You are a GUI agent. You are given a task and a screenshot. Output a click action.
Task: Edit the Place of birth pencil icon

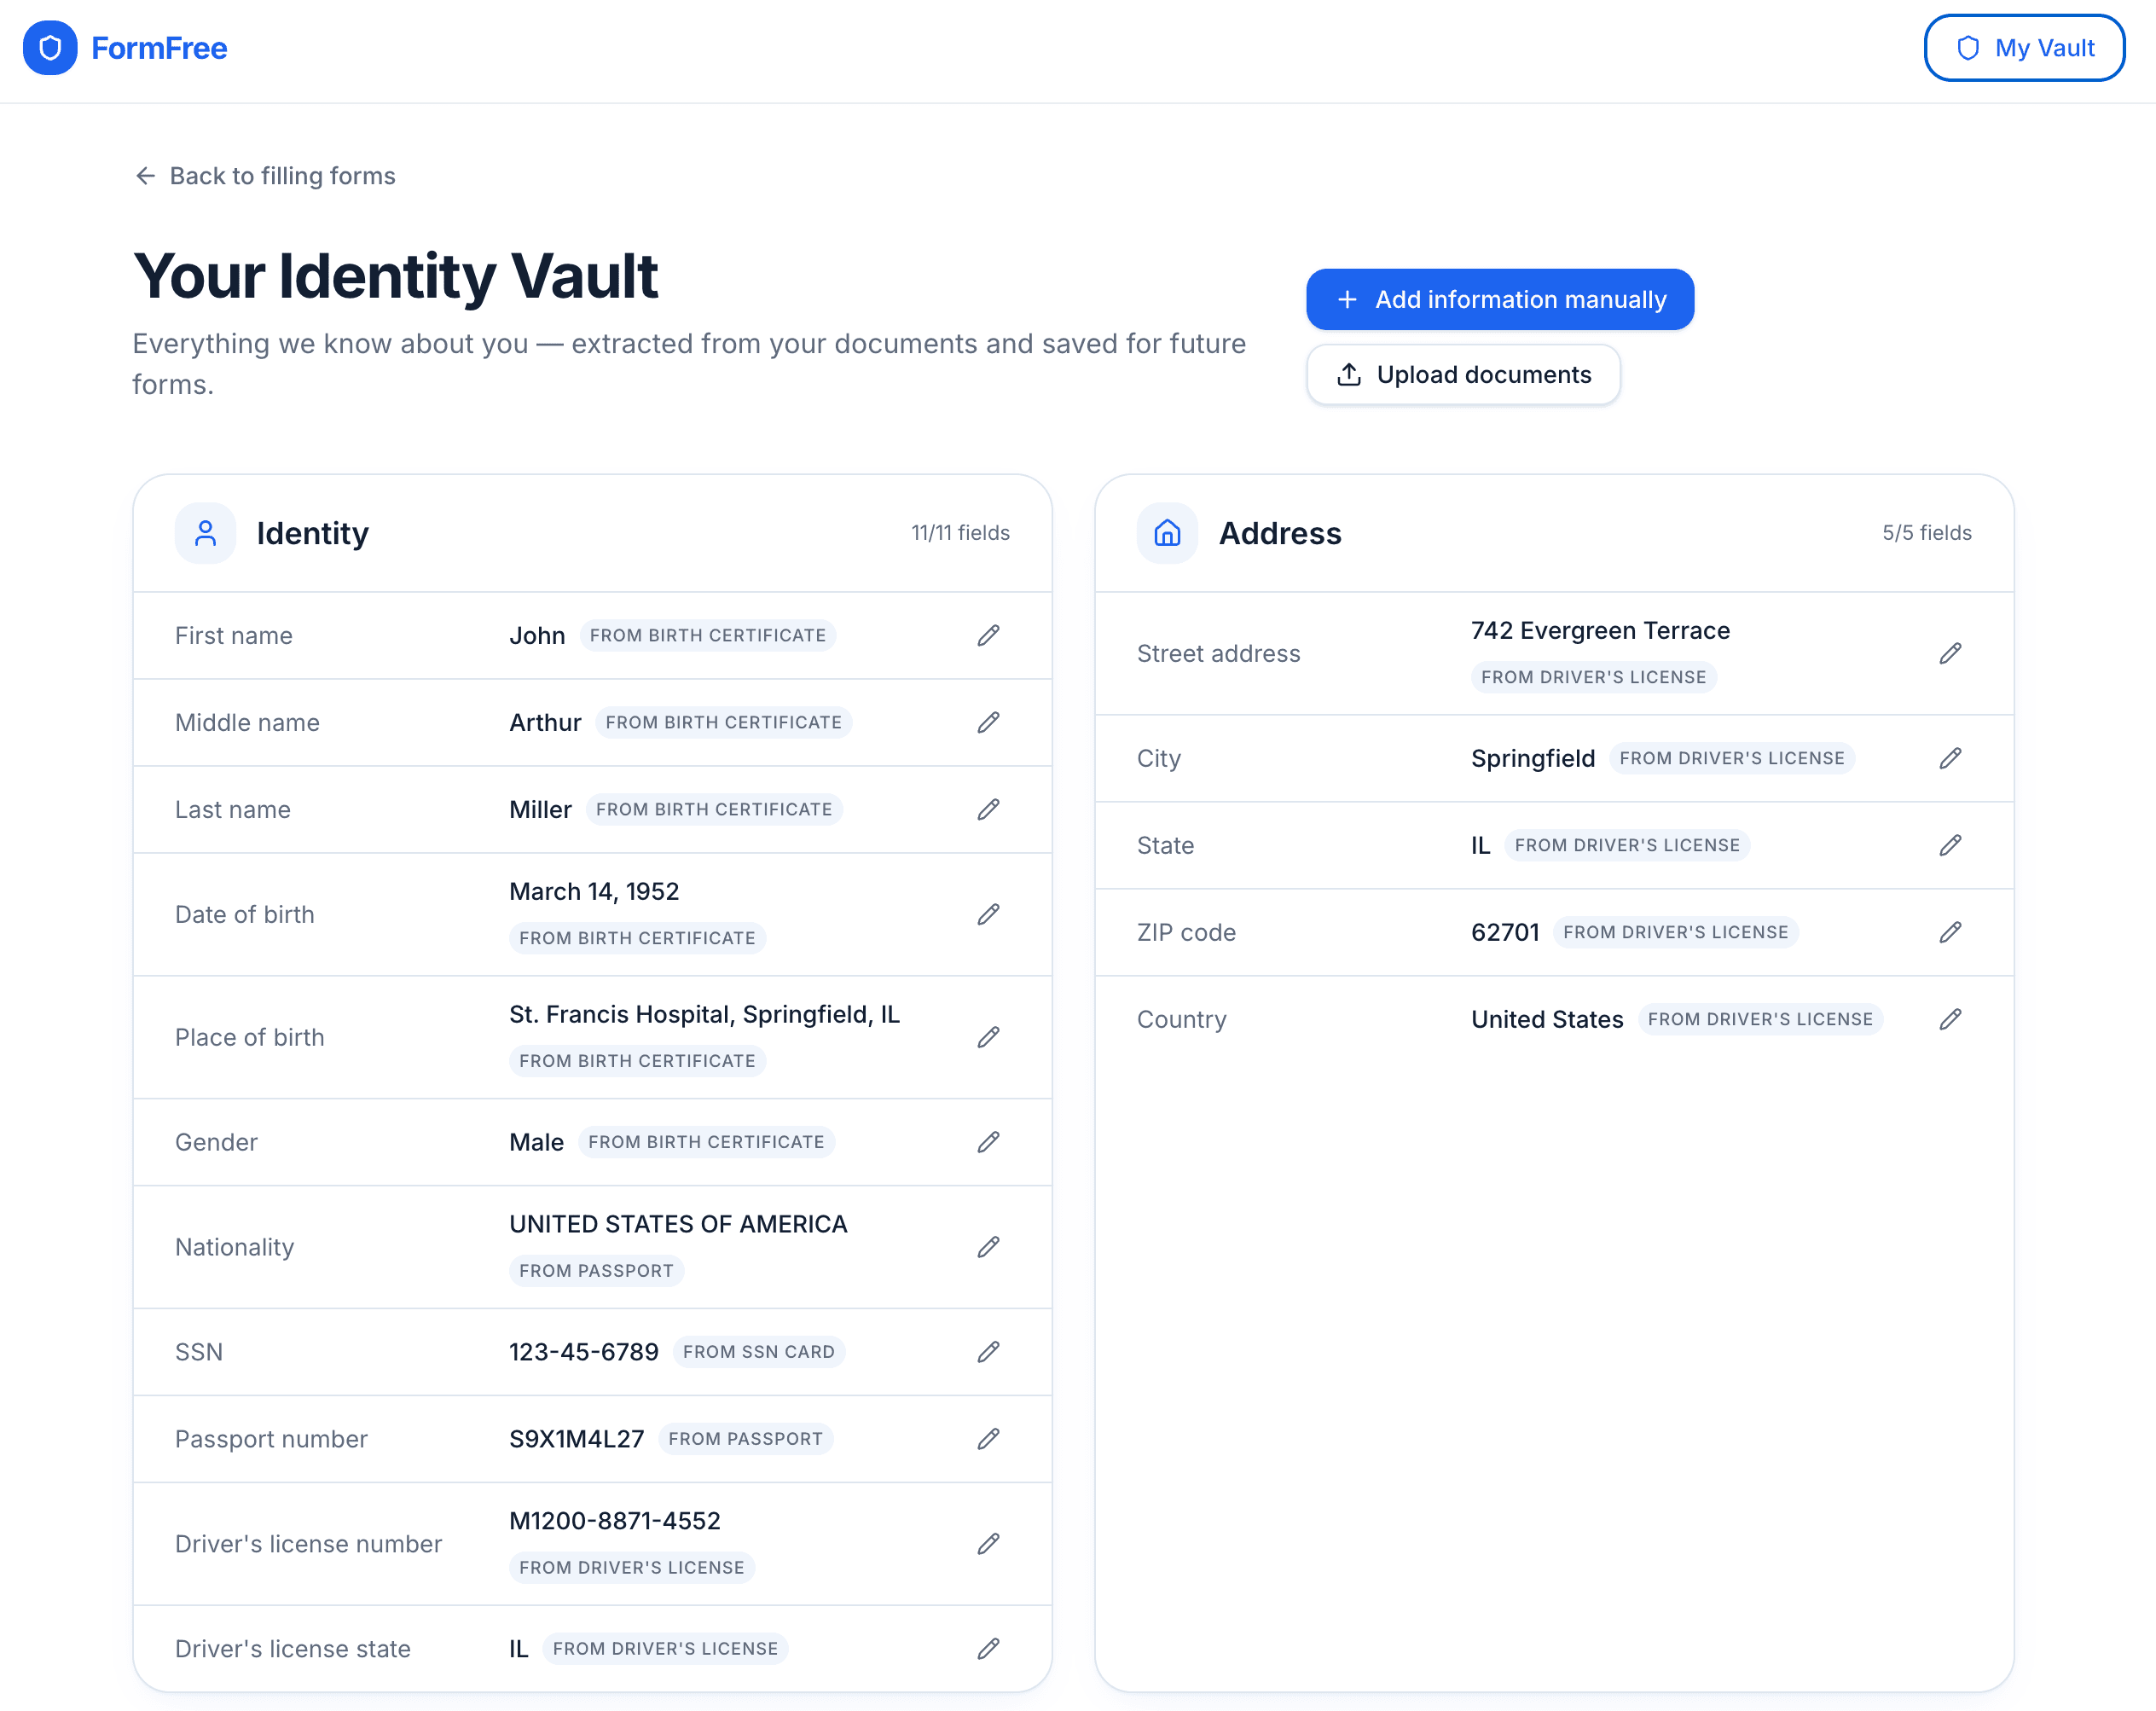(x=988, y=1038)
